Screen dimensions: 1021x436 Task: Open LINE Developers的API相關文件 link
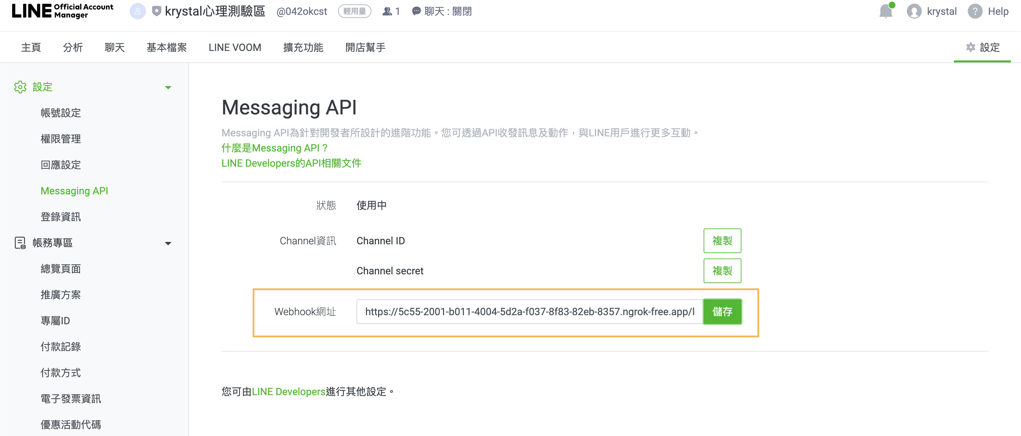pyautogui.click(x=291, y=163)
